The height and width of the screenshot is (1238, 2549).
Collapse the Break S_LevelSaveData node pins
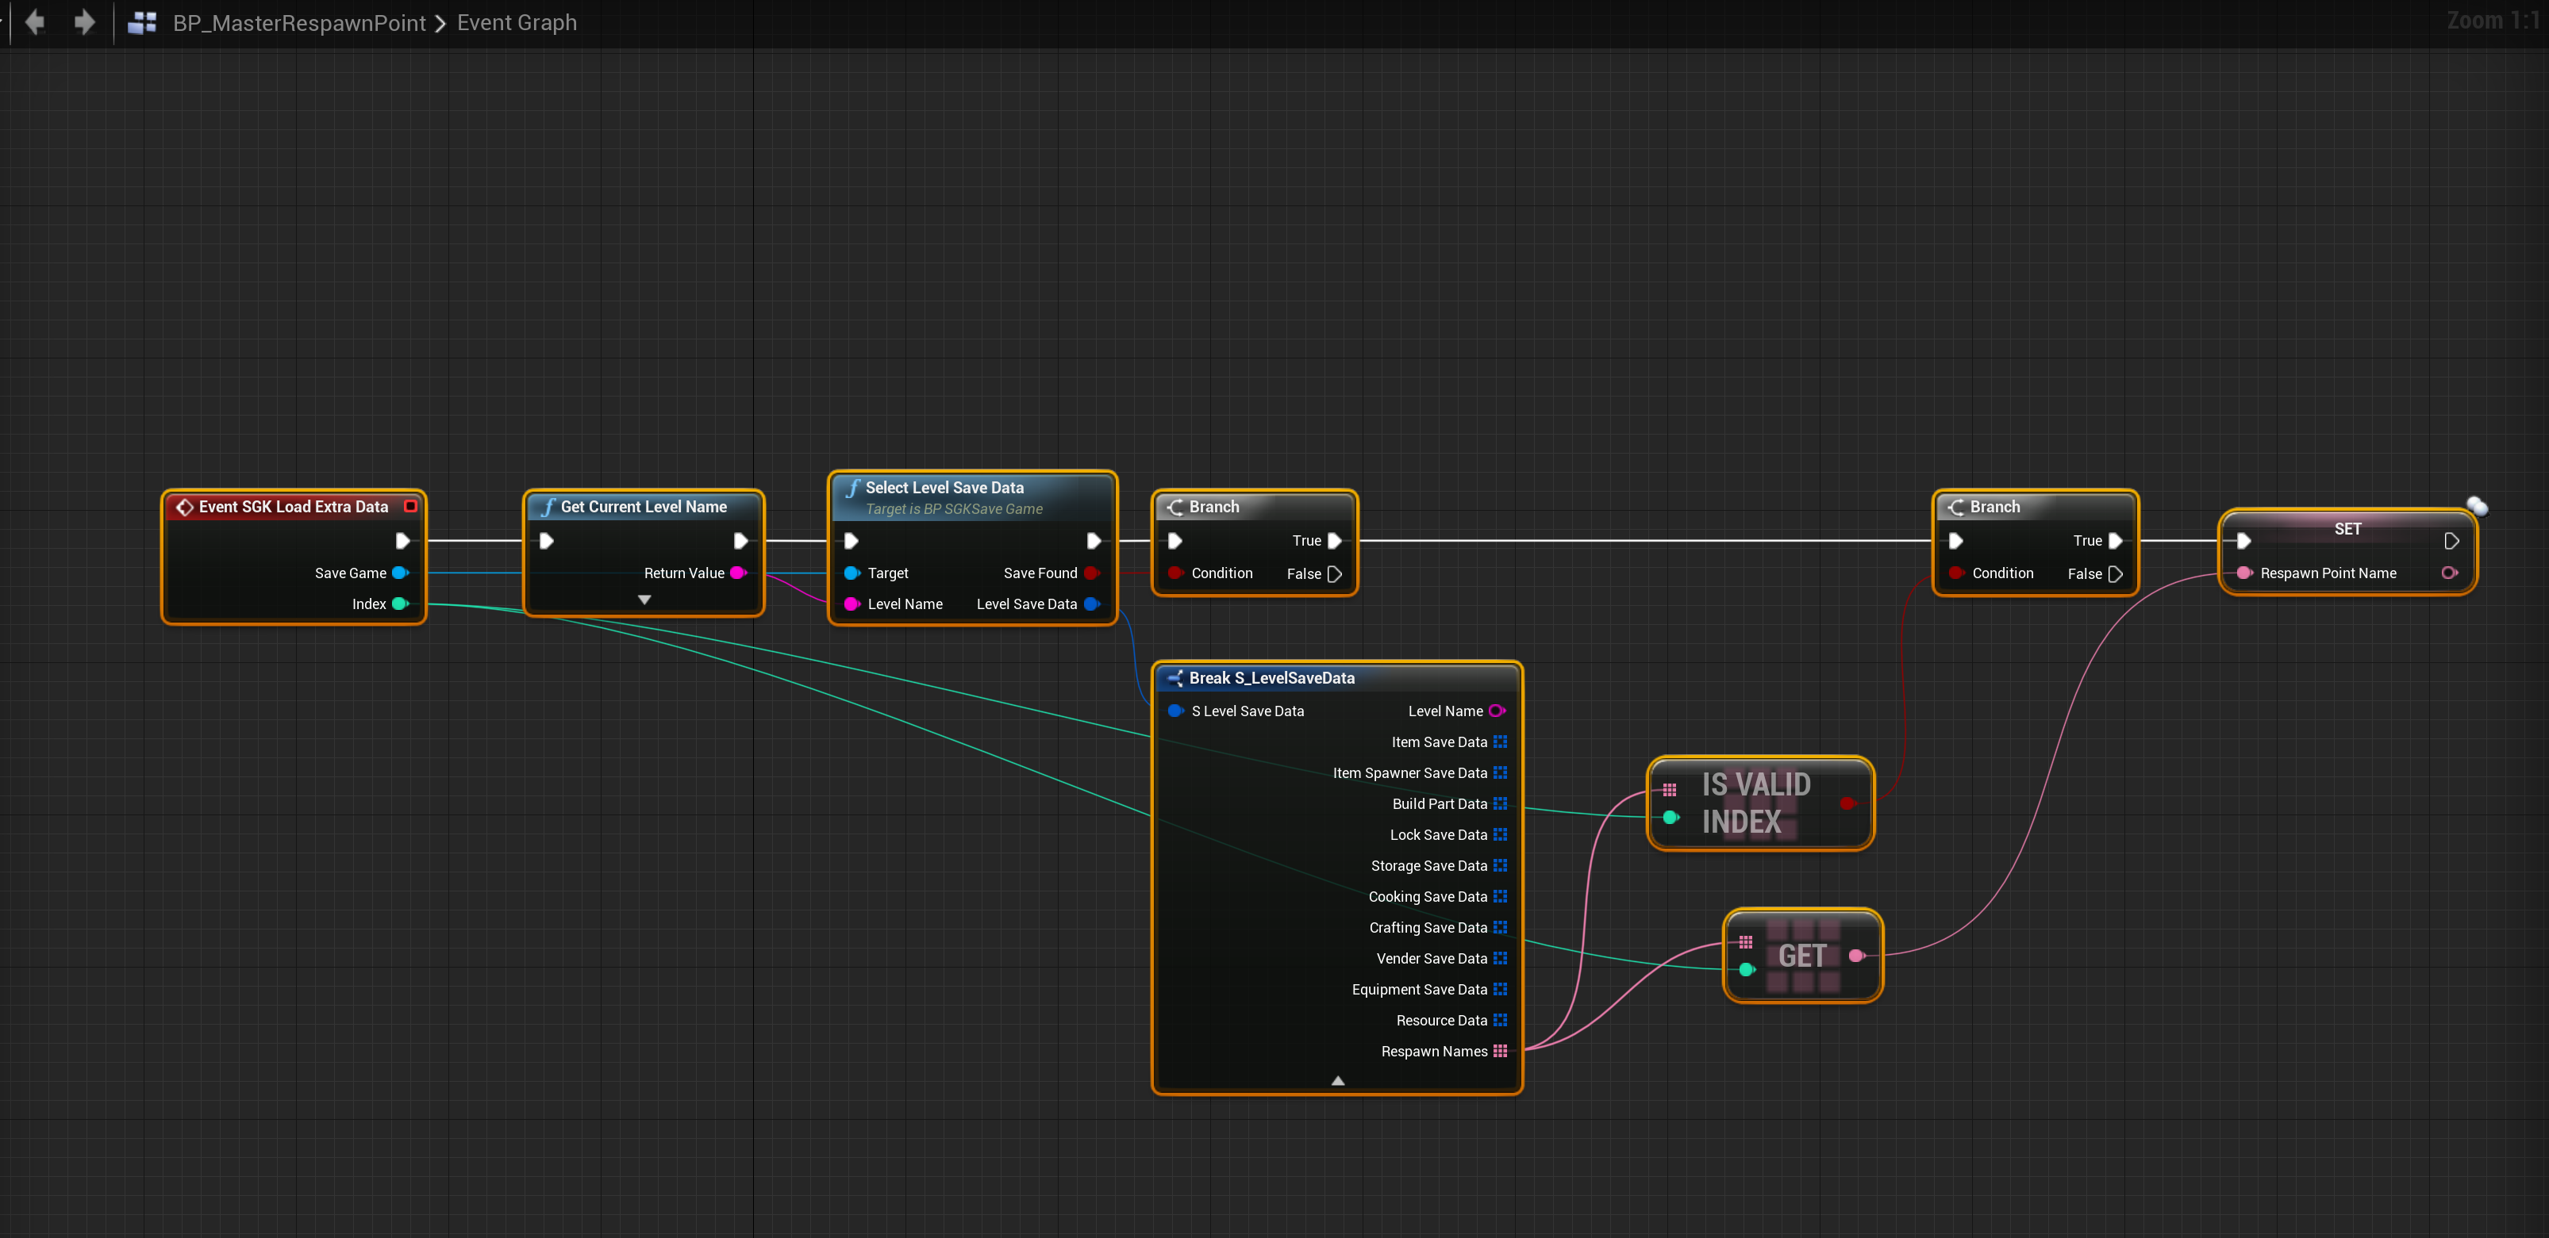tap(1337, 1081)
